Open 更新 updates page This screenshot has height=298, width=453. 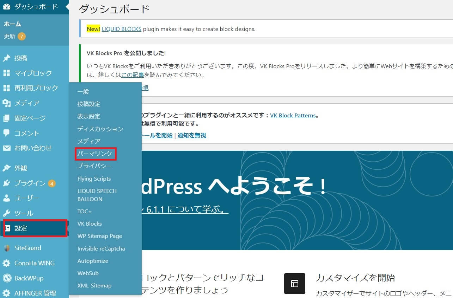click(10, 36)
